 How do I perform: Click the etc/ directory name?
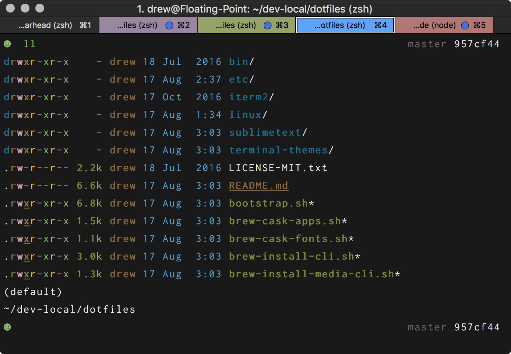[242, 79]
